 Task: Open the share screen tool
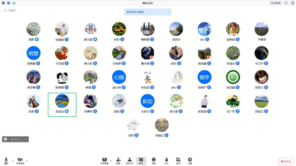104,161
